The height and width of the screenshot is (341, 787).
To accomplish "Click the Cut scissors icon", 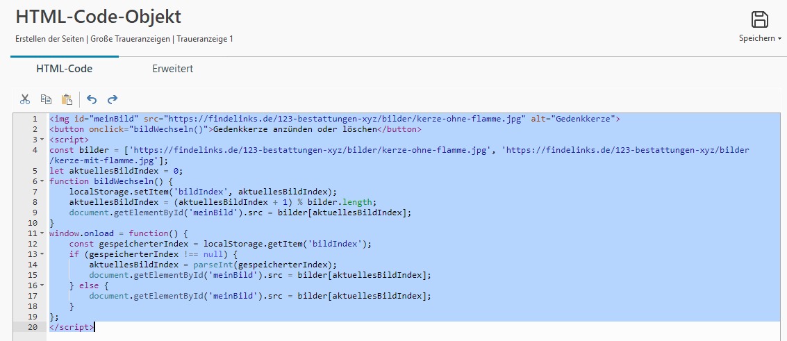I will pos(25,99).
